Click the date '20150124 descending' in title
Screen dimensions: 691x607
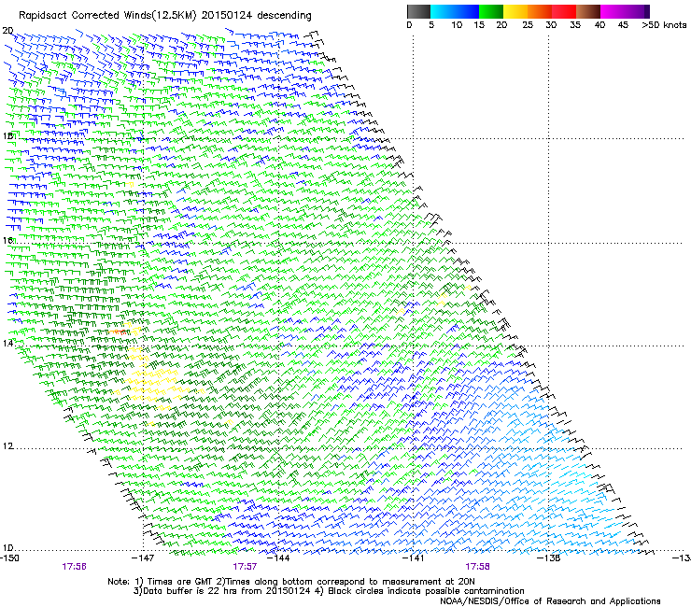(257, 15)
